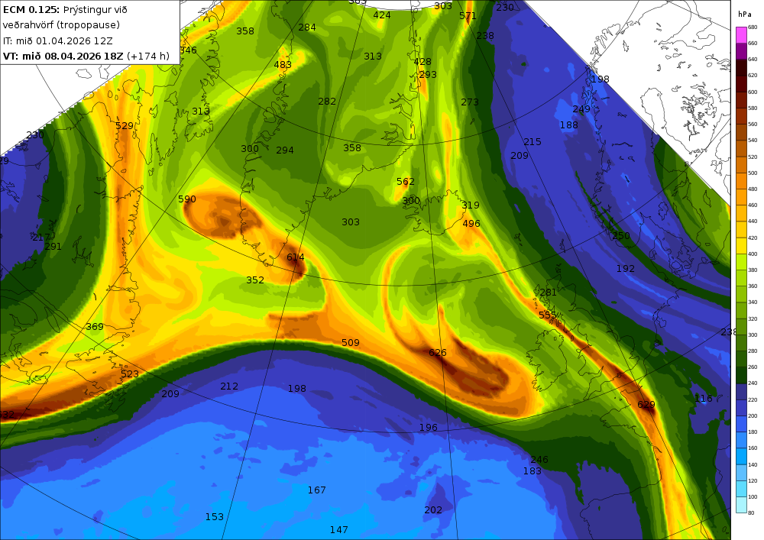Click the title text 'ECM 0.125: Þrýstingur við'

point(65,10)
